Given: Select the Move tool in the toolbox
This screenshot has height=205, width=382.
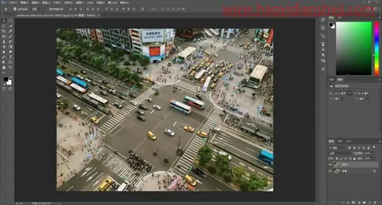Looking at the screenshot, I should click(x=4, y=21).
